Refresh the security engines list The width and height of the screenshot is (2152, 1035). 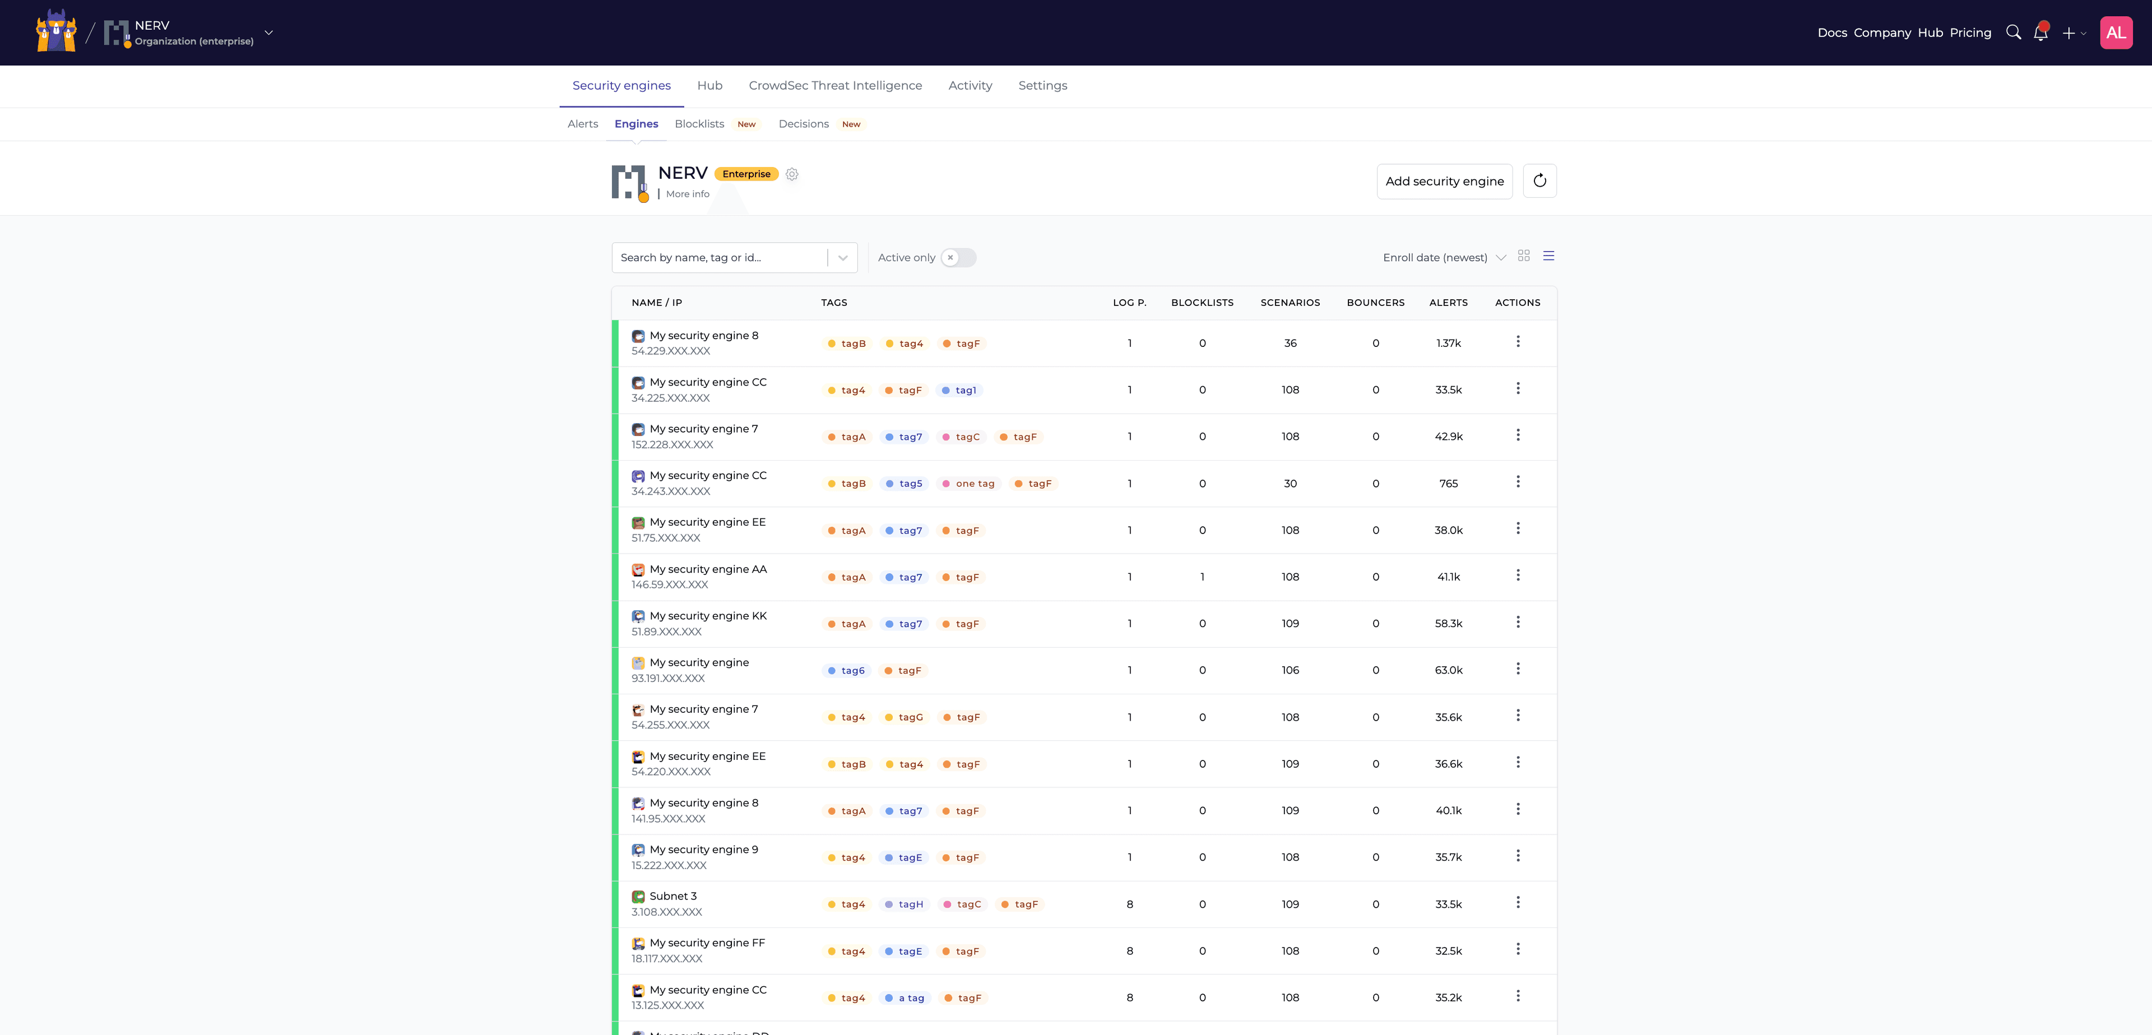pos(1539,180)
